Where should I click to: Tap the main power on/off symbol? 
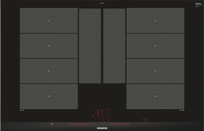click(x=52, y=124)
